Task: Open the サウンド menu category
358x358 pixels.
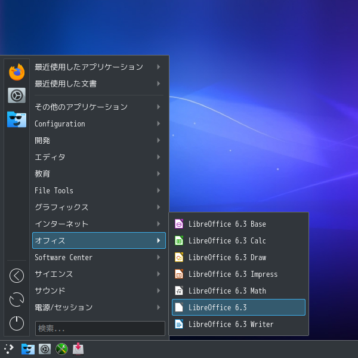Action: [x=99, y=291]
